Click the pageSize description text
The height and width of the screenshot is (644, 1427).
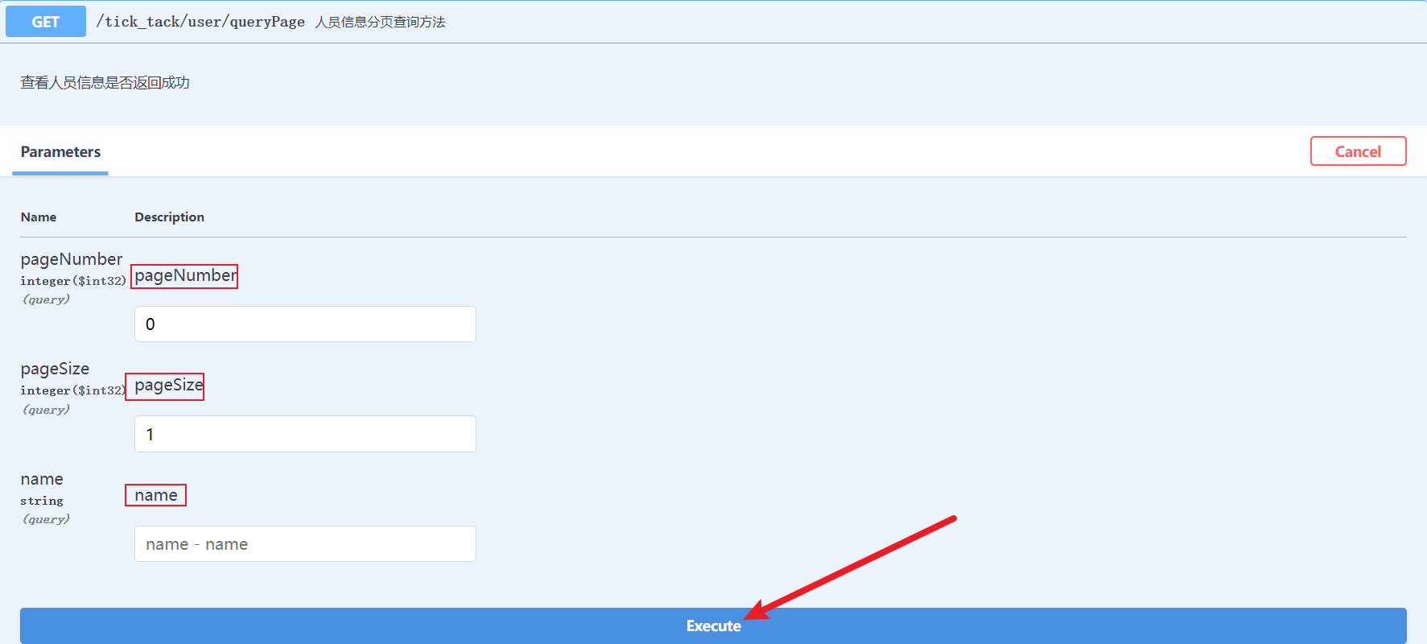[168, 386]
